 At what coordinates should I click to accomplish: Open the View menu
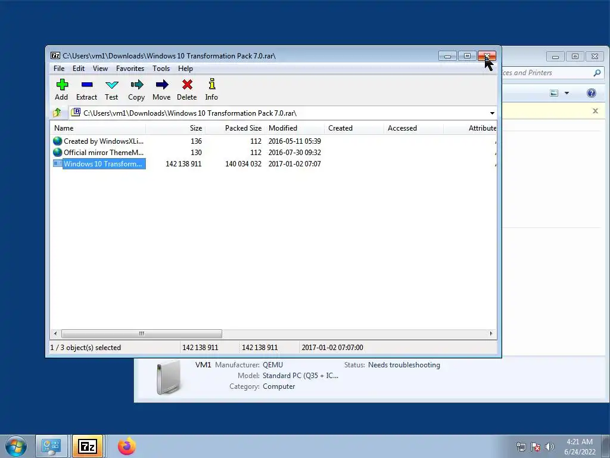(100, 69)
